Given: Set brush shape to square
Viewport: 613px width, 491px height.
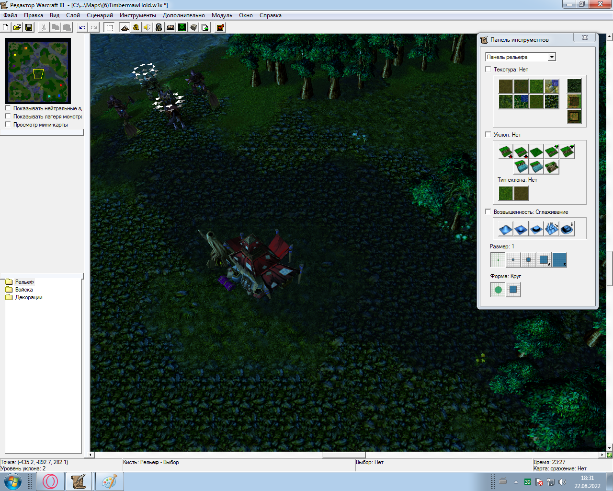Looking at the screenshot, I should [x=513, y=290].
